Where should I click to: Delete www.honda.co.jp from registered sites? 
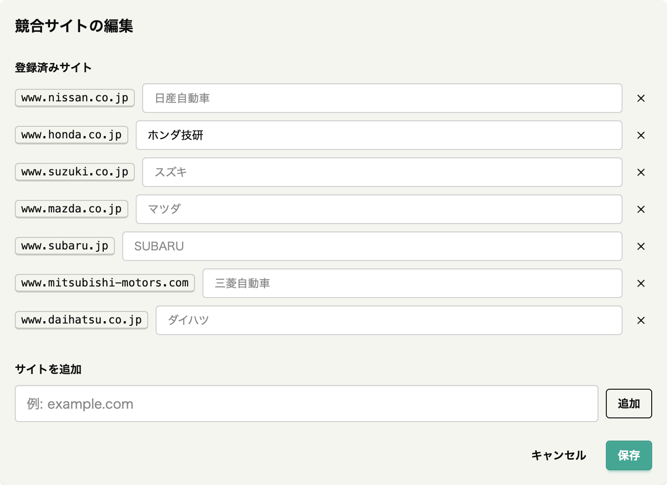coord(641,135)
